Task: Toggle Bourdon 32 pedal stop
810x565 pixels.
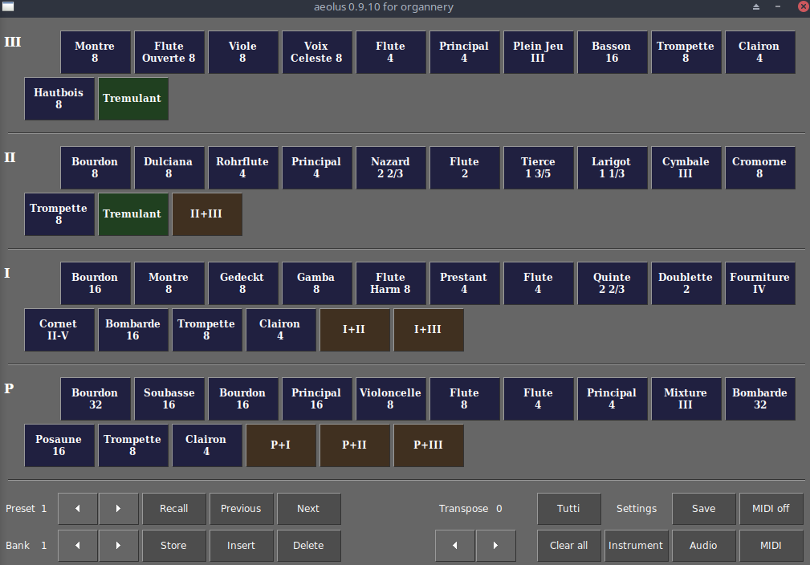Action: pyautogui.click(x=96, y=399)
